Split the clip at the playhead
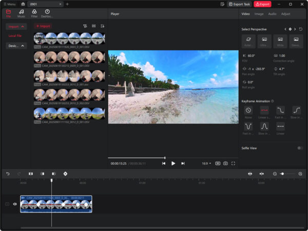 click(31, 174)
